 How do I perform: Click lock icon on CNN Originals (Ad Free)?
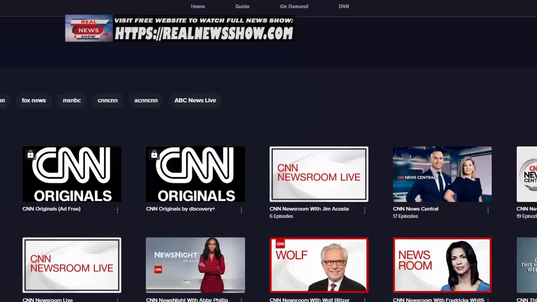[x=30, y=154]
